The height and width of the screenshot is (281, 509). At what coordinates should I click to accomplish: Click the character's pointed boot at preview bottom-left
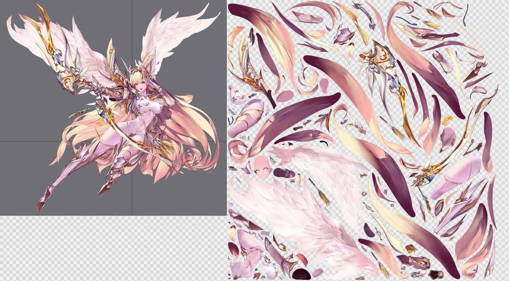tap(42, 202)
